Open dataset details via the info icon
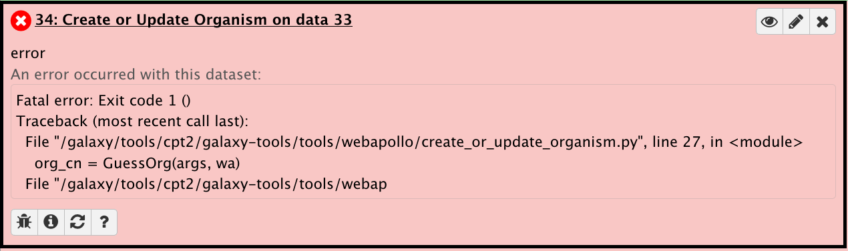The width and height of the screenshot is (848, 251). tap(51, 222)
